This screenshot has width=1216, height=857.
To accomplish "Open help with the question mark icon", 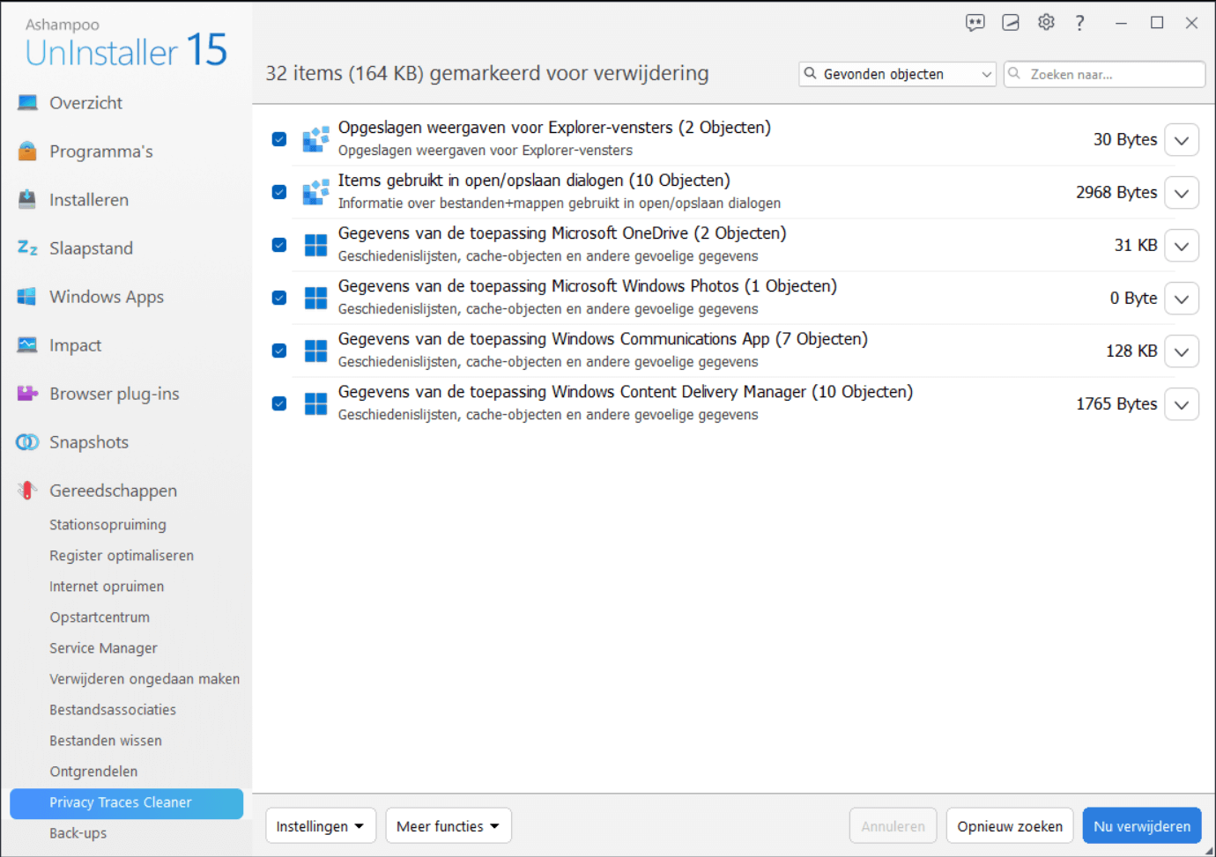I will pos(1079,23).
